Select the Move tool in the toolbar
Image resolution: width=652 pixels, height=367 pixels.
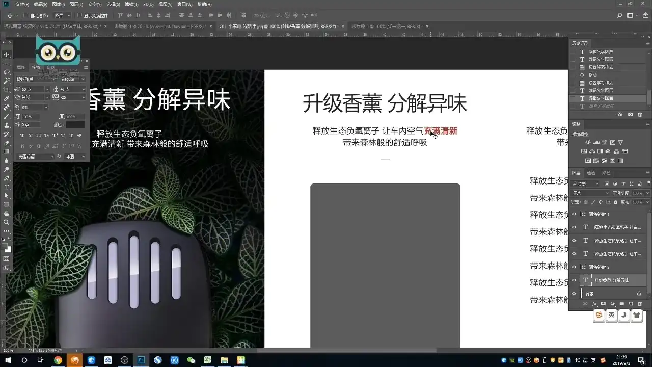tap(7, 56)
